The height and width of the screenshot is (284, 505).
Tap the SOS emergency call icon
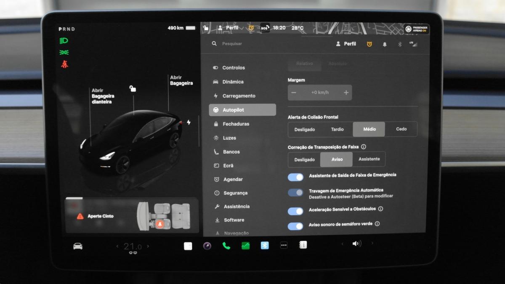tap(265, 28)
